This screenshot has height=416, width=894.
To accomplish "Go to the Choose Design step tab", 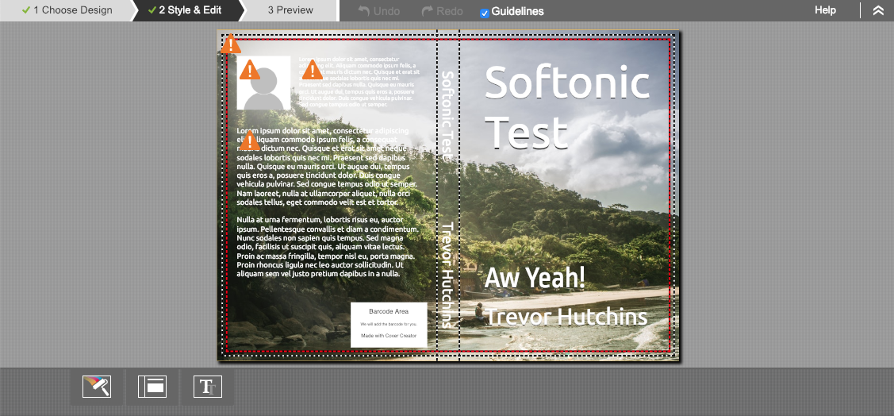I will (x=67, y=10).
